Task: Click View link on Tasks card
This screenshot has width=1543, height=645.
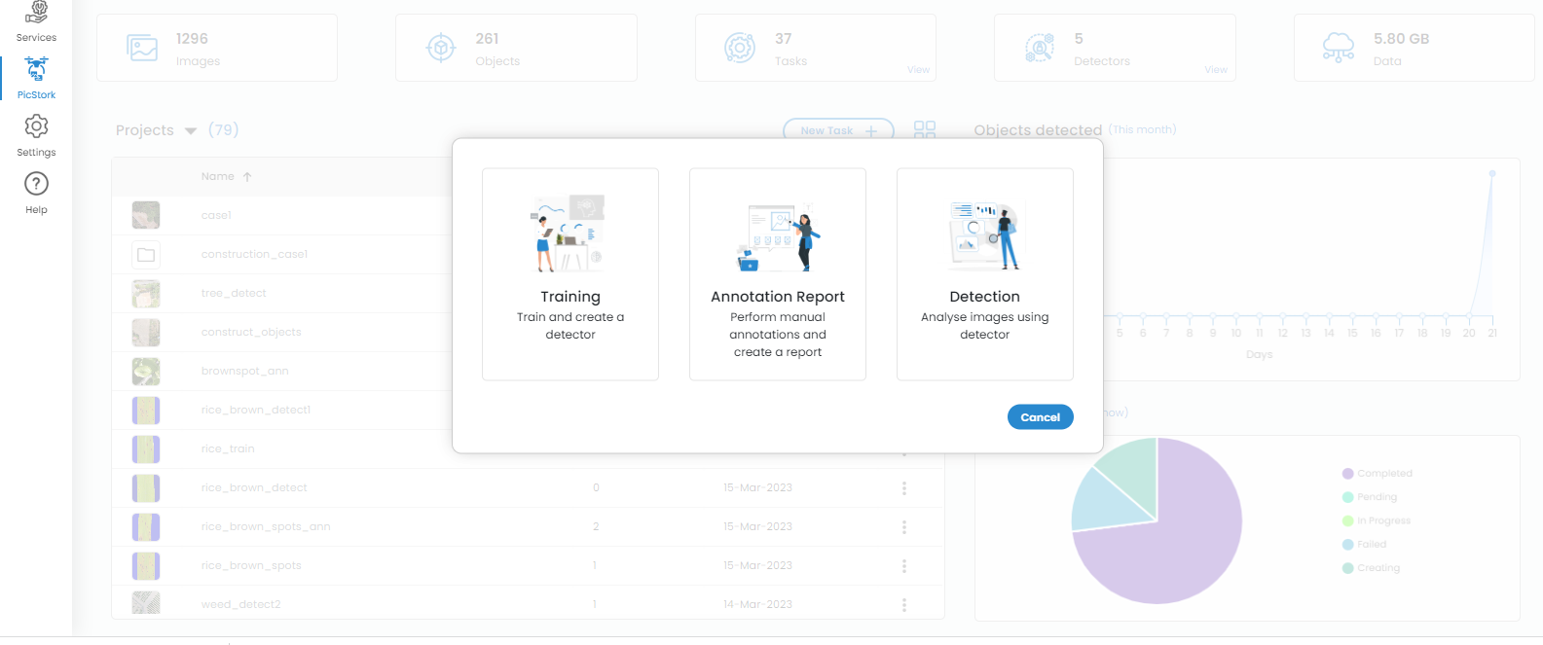Action: tap(918, 70)
